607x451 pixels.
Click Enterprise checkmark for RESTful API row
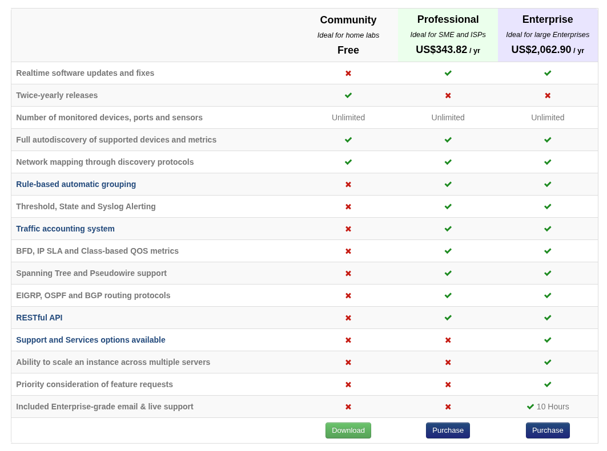pyautogui.click(x=548, y=318)
